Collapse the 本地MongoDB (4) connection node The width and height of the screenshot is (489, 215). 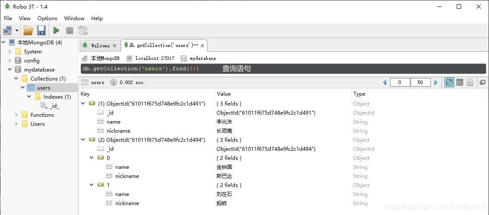pyautogui.click(x=4, y=42)
